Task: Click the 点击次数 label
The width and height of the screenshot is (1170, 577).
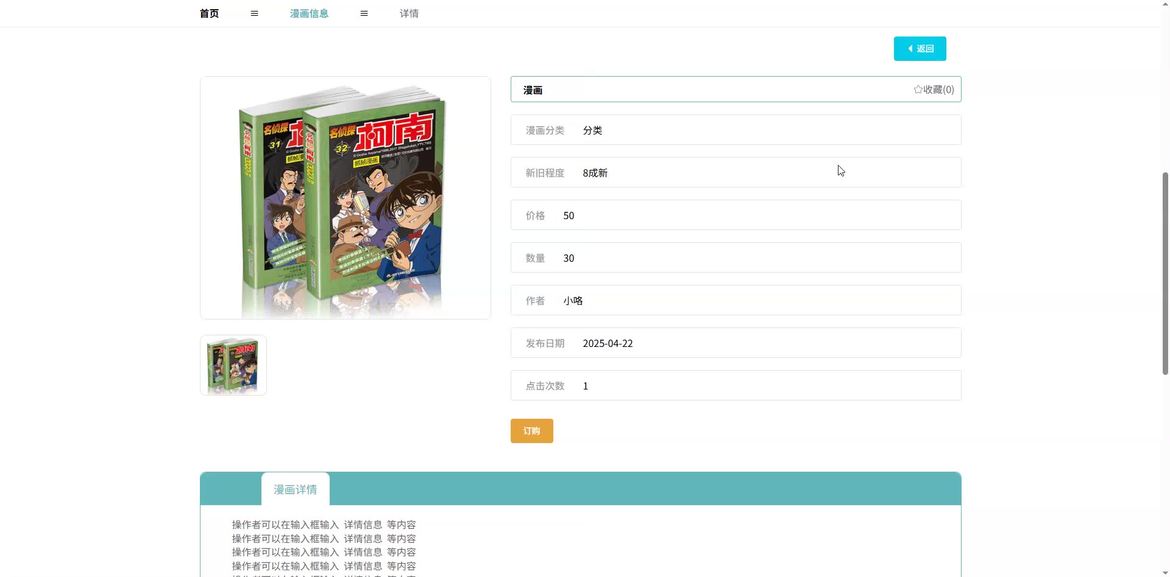Action: [x=545, y=386]
